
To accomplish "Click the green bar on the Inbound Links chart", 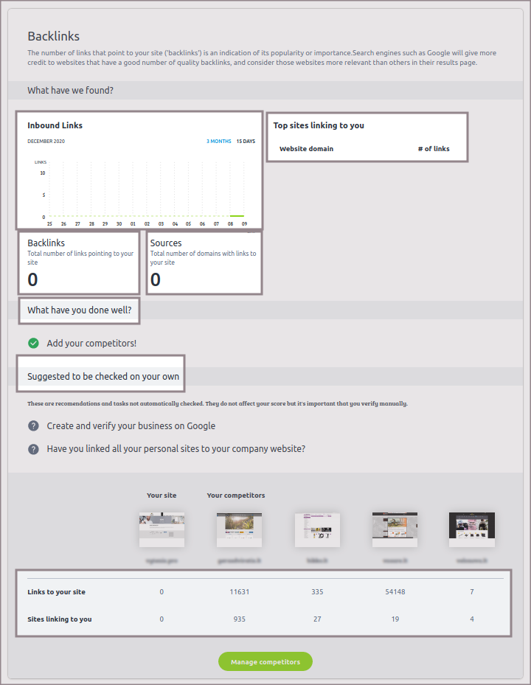I will (237, 215).
